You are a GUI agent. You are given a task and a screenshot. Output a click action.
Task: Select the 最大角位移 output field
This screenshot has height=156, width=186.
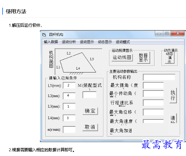pyautogui.click(x=153, y=112)
